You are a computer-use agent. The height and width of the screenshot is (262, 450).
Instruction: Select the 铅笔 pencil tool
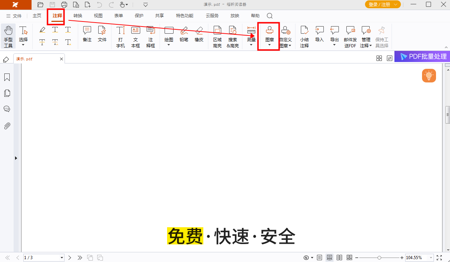(x=184, y=34)
